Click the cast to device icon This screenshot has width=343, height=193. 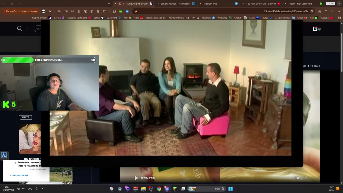pyautogui.click(x=66, y=11)
